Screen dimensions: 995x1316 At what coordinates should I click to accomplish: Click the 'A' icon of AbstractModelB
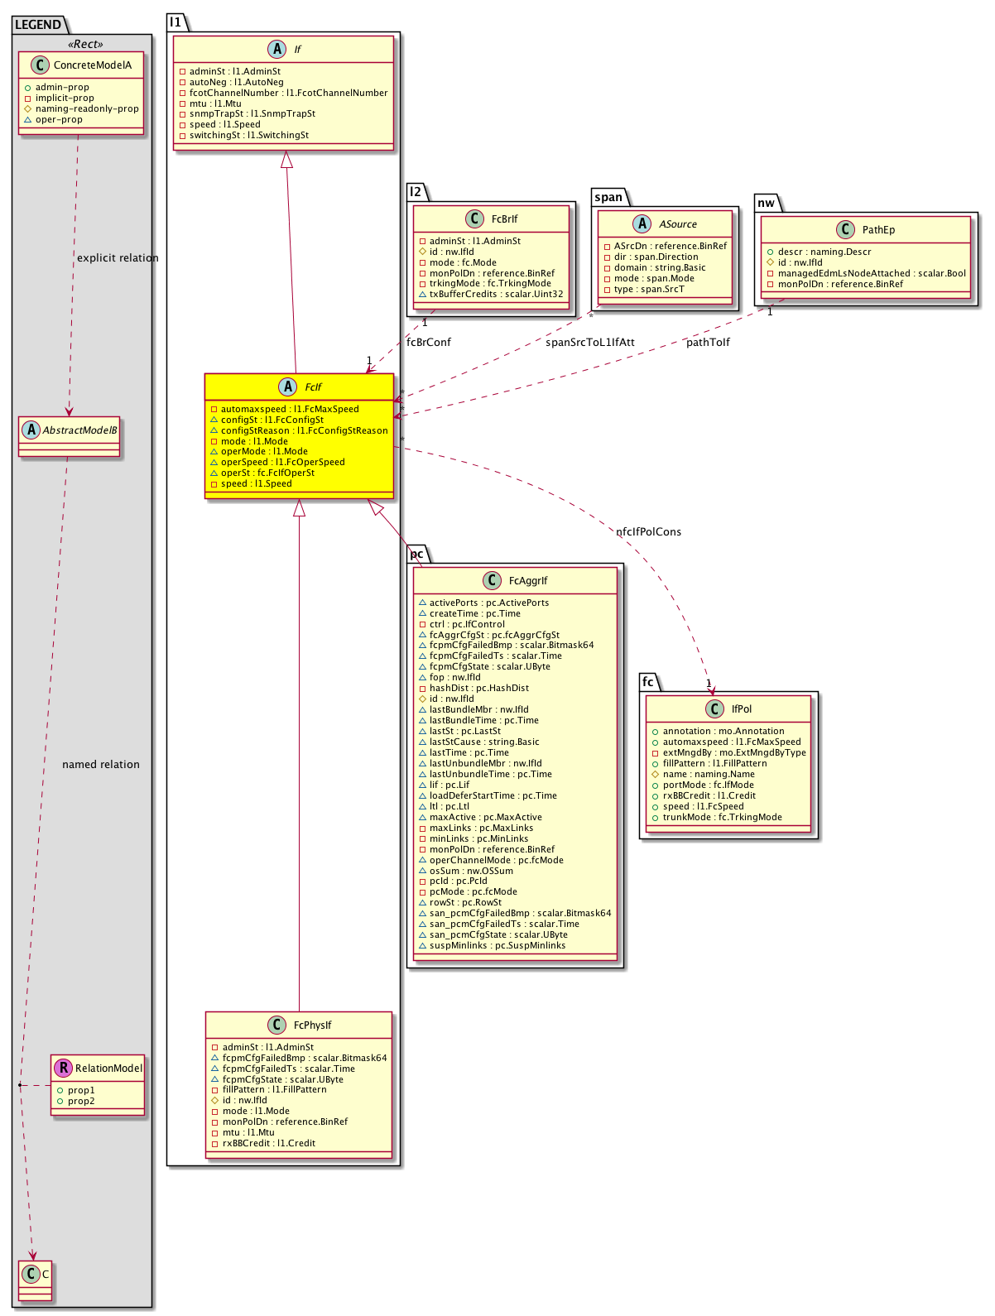31,430
